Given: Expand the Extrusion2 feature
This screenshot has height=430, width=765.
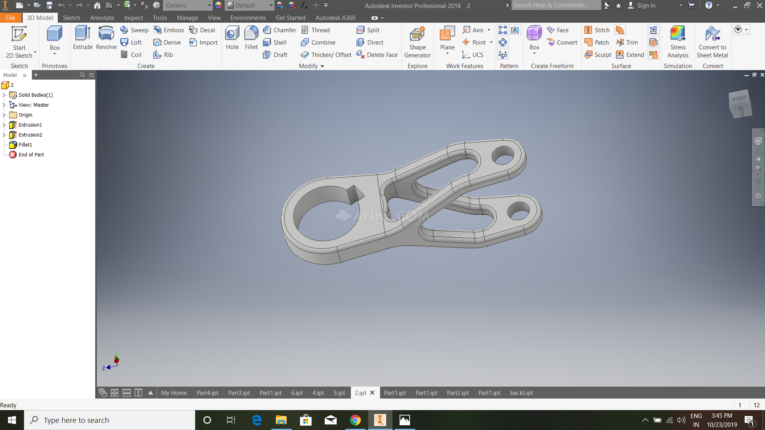Looking at the screenshot, I should tap(4, 135).
